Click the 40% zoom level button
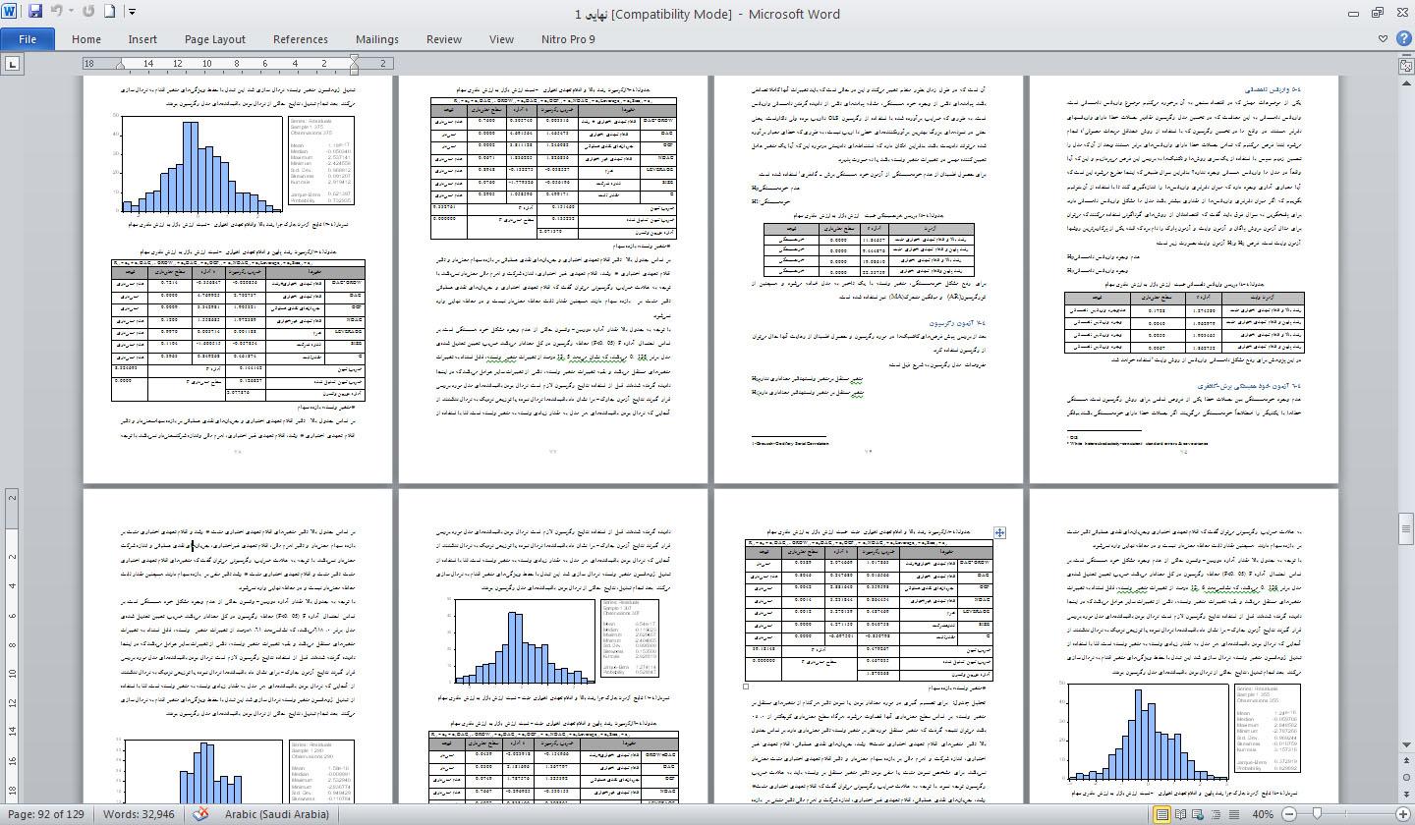Viewport: 1415px width, 825px height. pos(1263,814)
